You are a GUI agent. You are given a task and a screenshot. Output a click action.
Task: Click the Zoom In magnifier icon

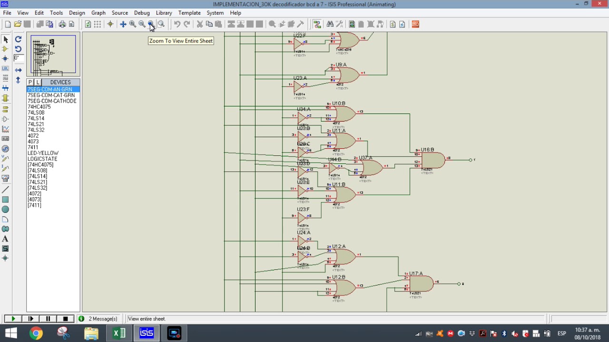click(x=133, y=24)
